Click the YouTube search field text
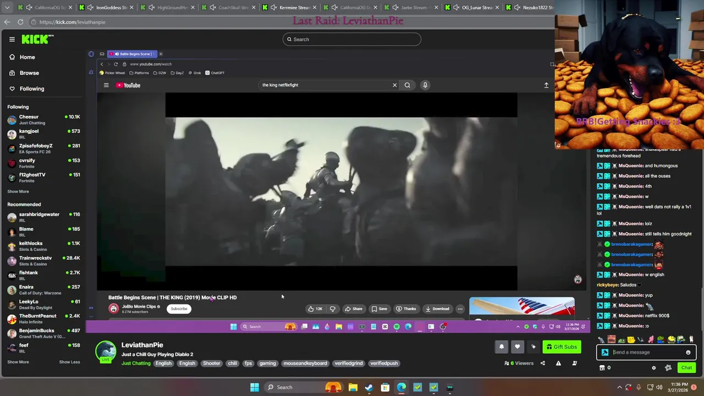The width and height of the screenshot is (704, 396). (x=280, y=85)
